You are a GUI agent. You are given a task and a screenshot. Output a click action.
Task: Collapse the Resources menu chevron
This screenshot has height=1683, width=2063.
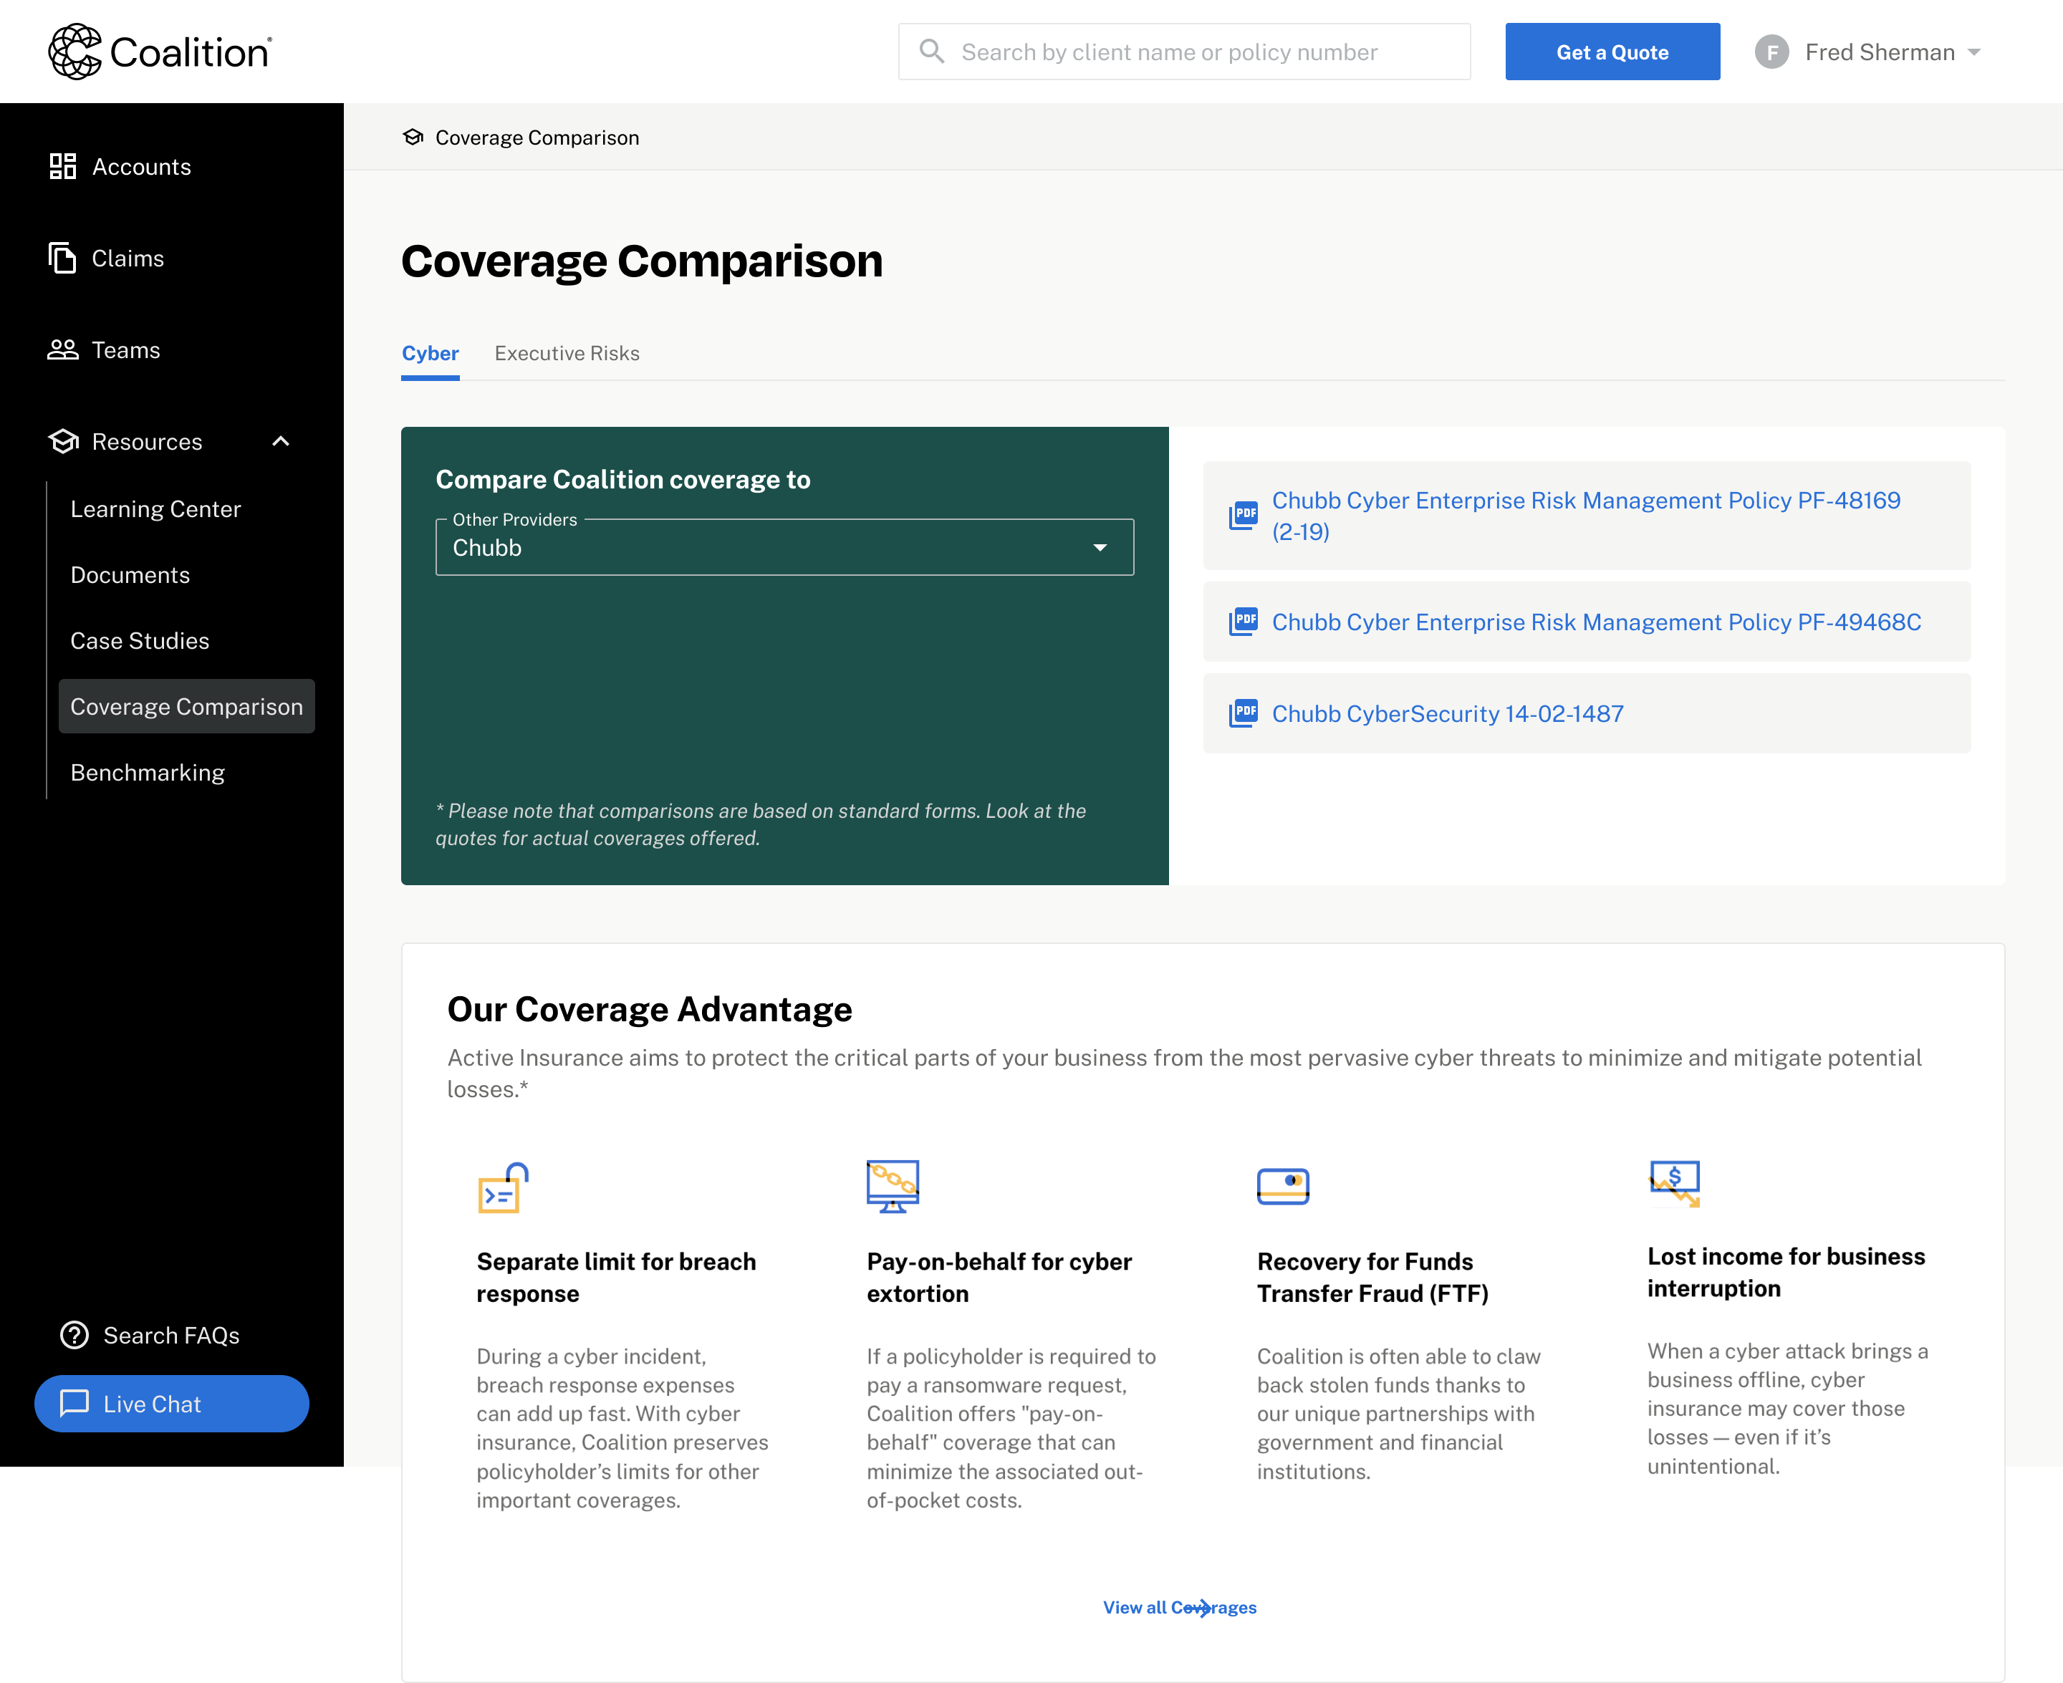(x=281, y=441)
